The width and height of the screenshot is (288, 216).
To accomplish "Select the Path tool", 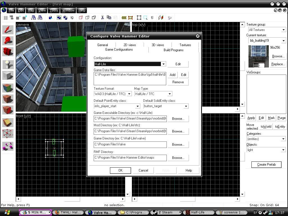I will tap(8, 146).
